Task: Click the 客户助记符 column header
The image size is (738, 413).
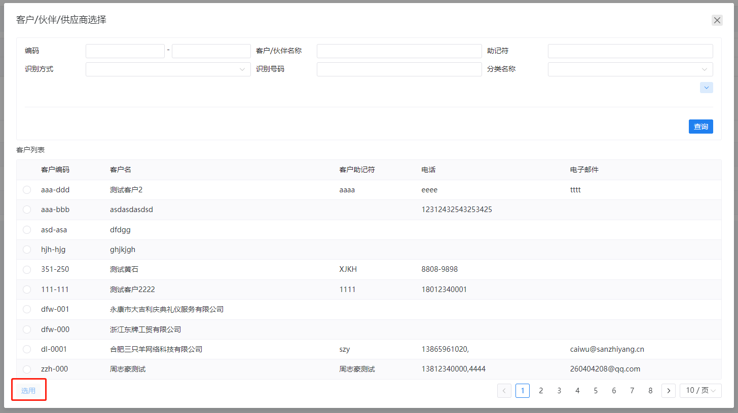Action: click(357, 170)
